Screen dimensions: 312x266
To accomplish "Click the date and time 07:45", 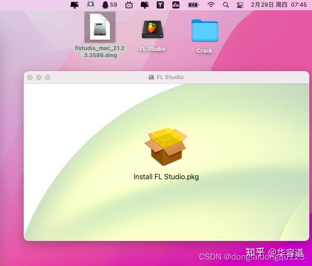I will pyautogui.click(x=279, y=4).
